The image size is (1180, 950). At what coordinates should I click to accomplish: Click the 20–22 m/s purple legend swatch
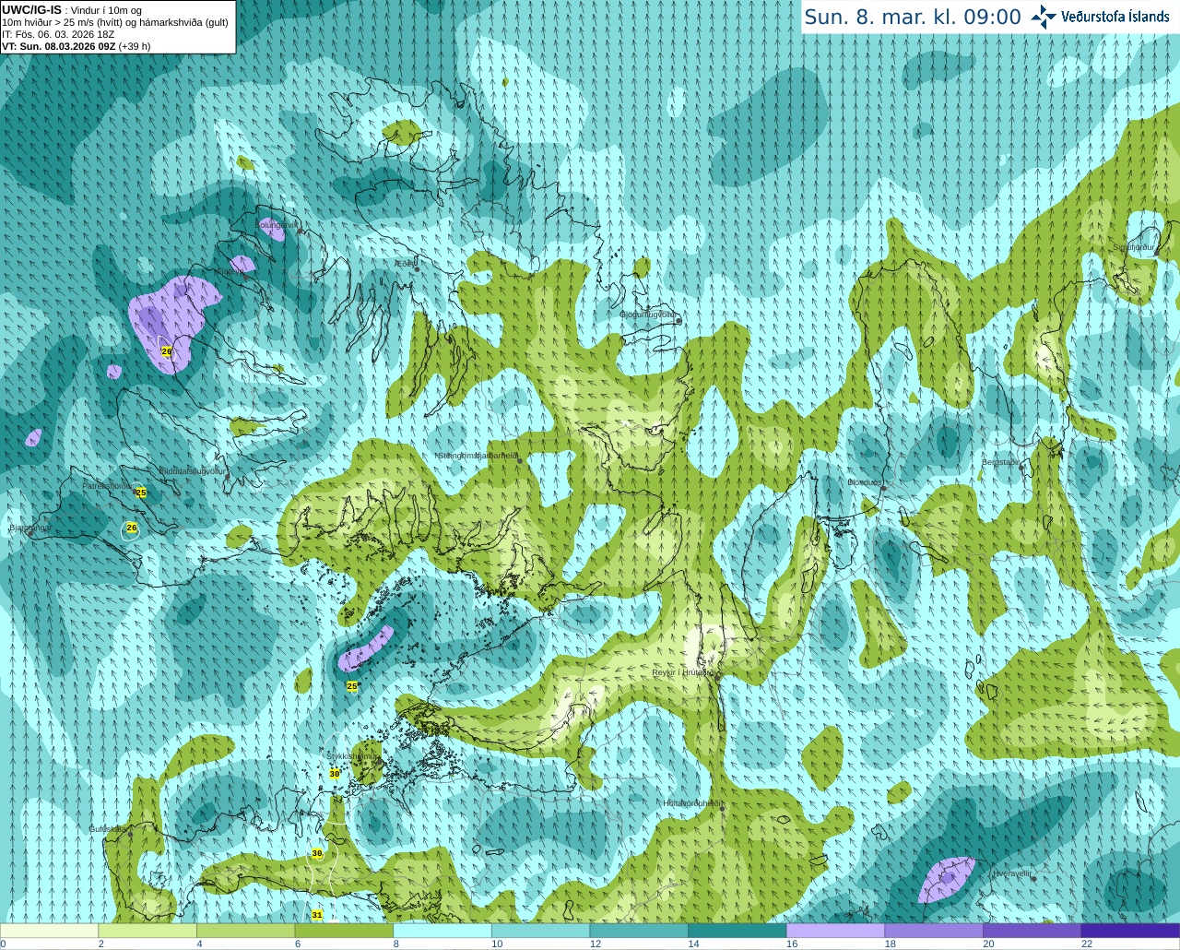pyautogui.click(x=1032, y=931)
